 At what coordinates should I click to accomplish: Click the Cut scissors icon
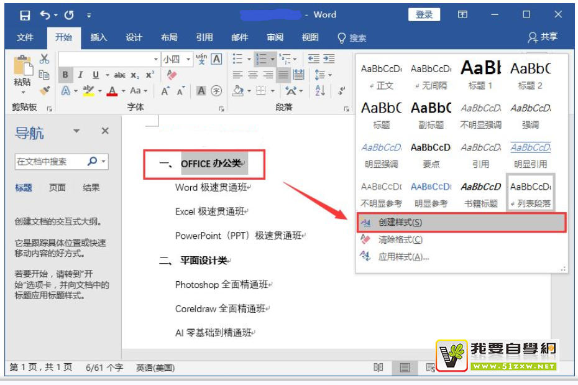click(44, 60)
